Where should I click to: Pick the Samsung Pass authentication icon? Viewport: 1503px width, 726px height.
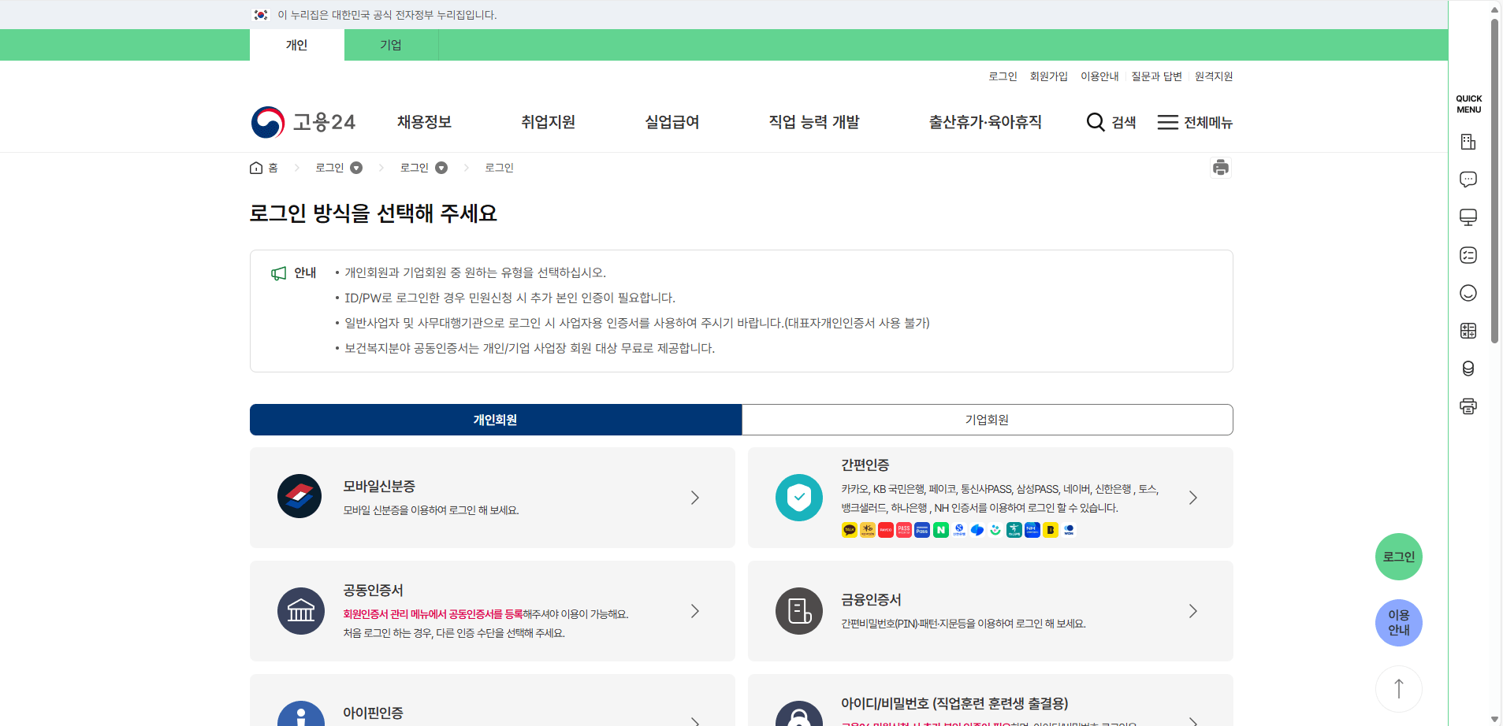(922, 529)
